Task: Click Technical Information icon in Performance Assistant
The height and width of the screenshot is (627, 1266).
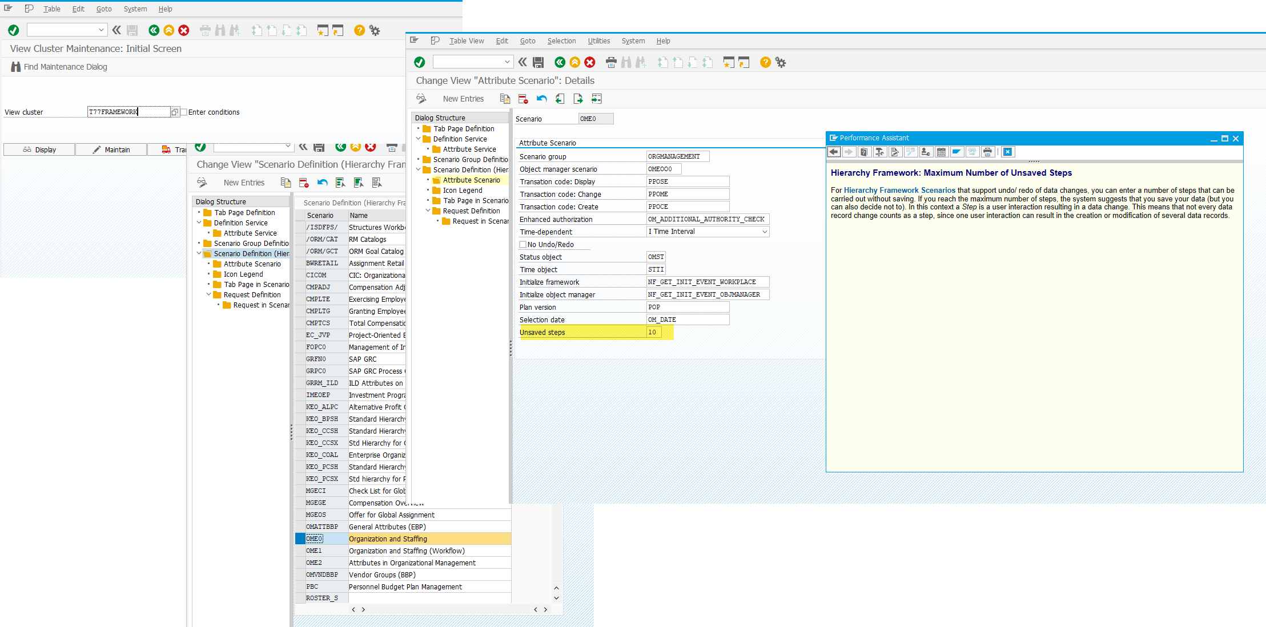Action: (x=879, y=152)
